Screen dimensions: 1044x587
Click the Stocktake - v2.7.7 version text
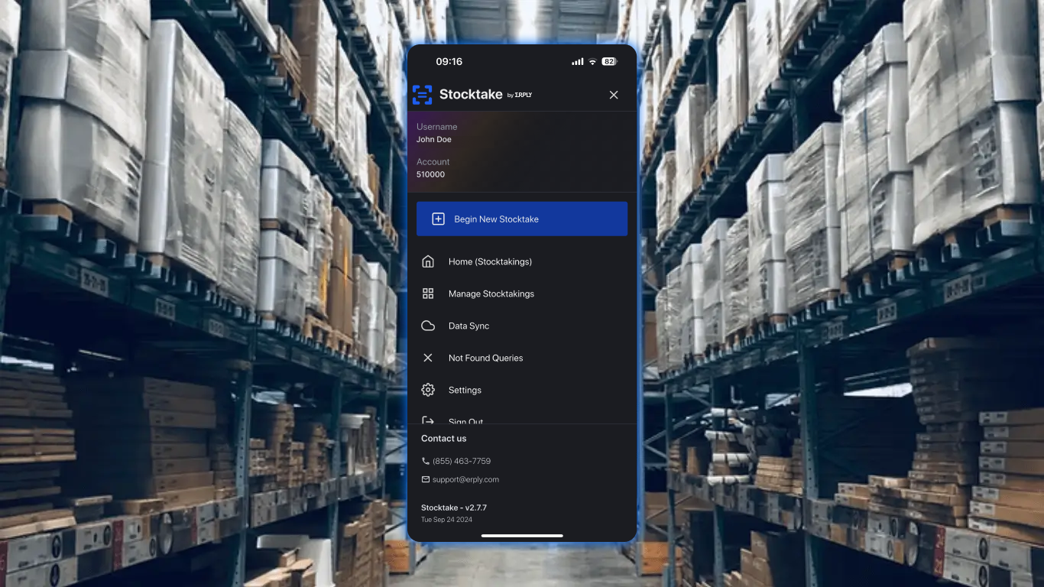click(x=454, y=508)
